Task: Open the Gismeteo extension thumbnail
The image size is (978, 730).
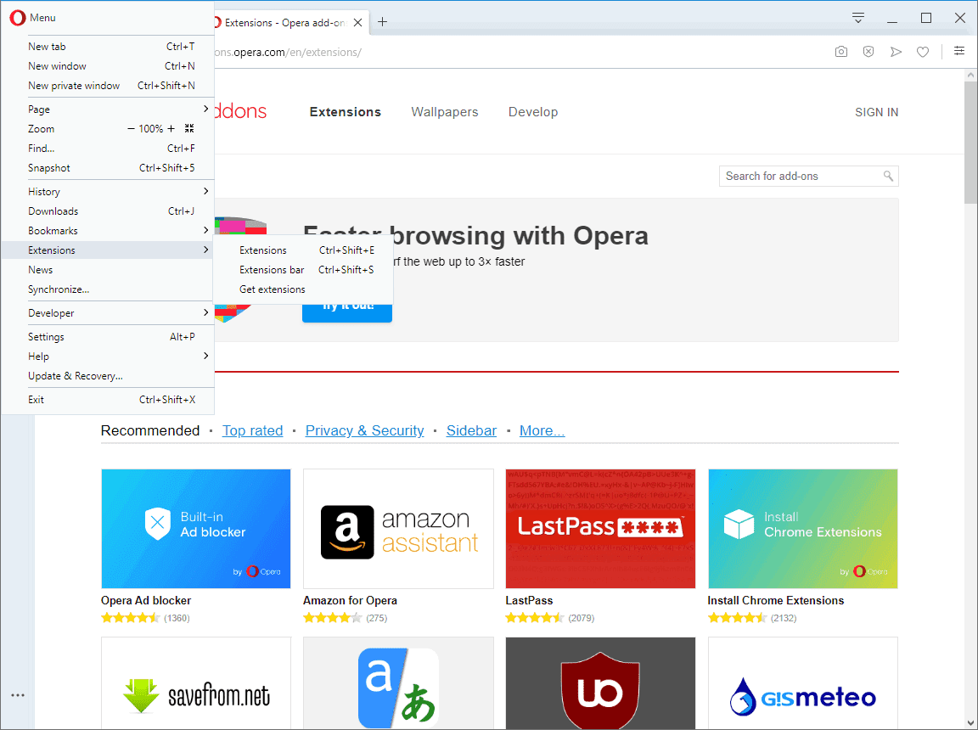Action: pos(803,682)
